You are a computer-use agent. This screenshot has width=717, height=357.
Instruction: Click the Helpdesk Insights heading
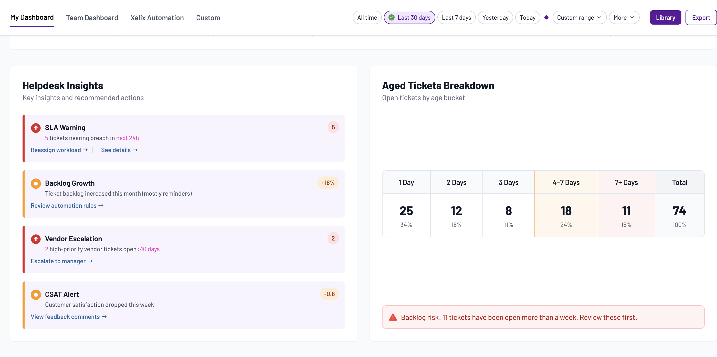tap(63, 86)
